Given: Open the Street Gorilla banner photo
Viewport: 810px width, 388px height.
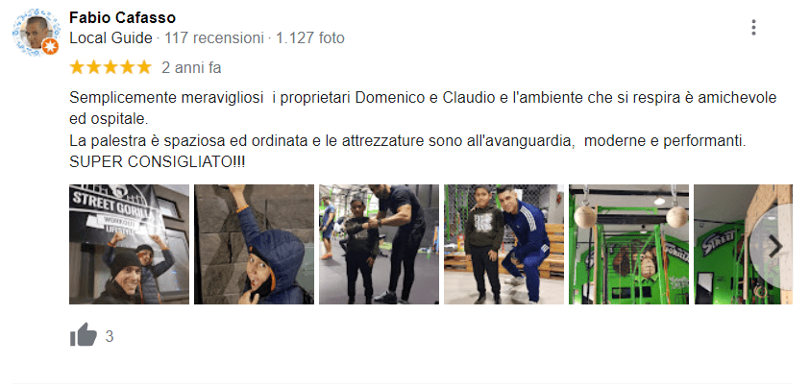Looking at the screenshot, I should [x=129, y=244].
